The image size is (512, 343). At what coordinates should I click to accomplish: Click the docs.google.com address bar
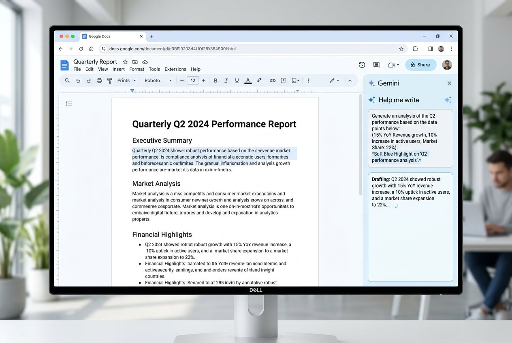[253, 49]
